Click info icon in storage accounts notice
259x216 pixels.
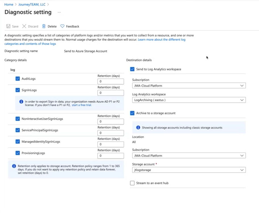(x=138, y=128)
